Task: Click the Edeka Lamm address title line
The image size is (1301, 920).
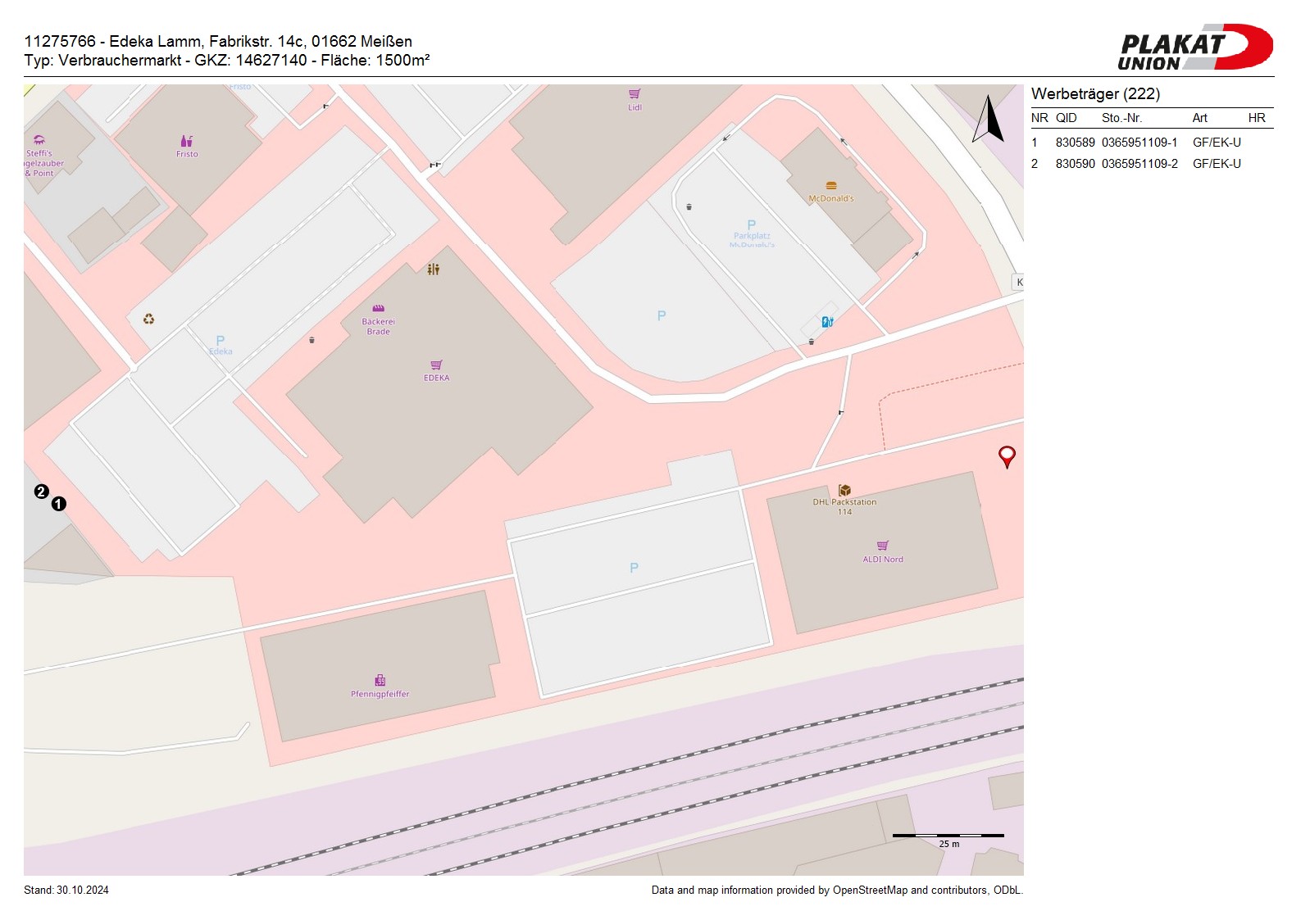Action: tap(218, 41)
